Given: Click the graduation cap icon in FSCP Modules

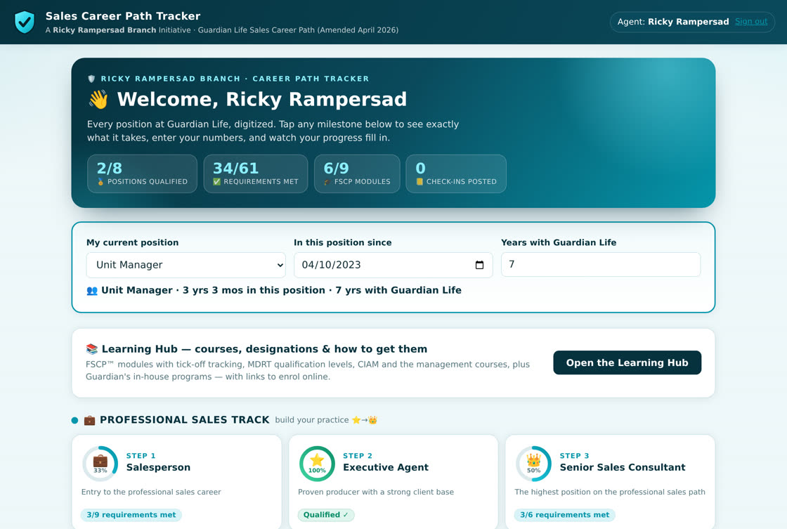Looking at the screenshot, I should [x=327, y=182].
